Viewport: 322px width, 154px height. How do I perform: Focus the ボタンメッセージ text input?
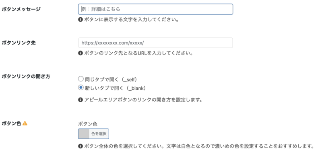[x=155, y=9]
